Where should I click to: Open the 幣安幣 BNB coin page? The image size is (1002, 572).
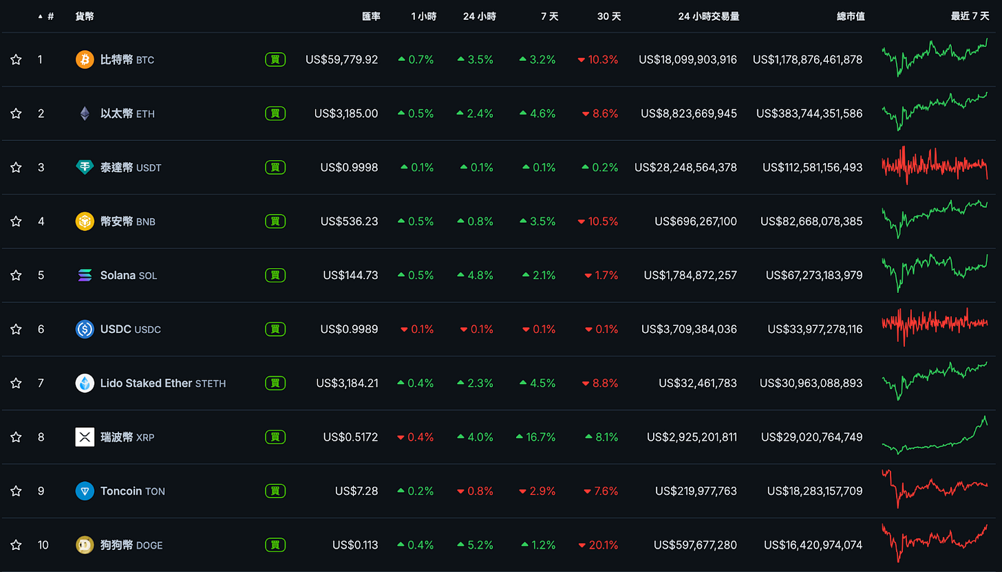click(128, 221)
